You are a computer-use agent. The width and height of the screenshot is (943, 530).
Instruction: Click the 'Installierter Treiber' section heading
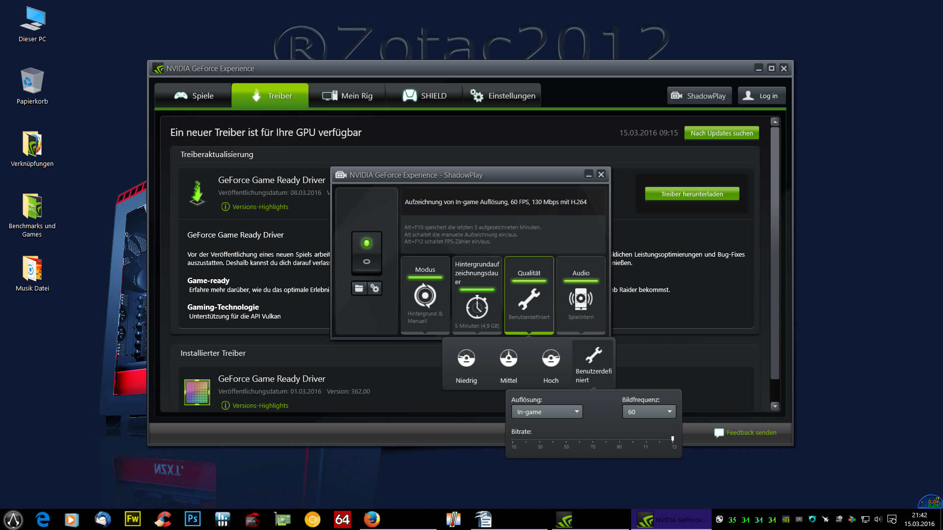click(213, 353)
